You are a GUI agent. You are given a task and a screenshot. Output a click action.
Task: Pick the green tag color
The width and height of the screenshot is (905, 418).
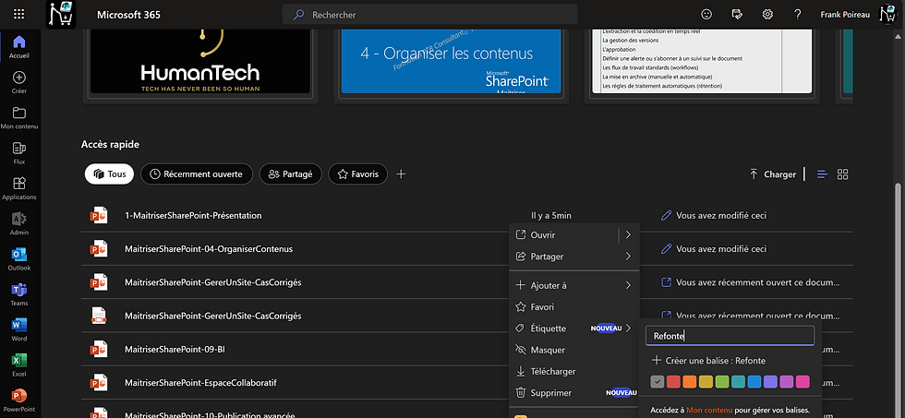pyautogui.click(x=722, y=382)
